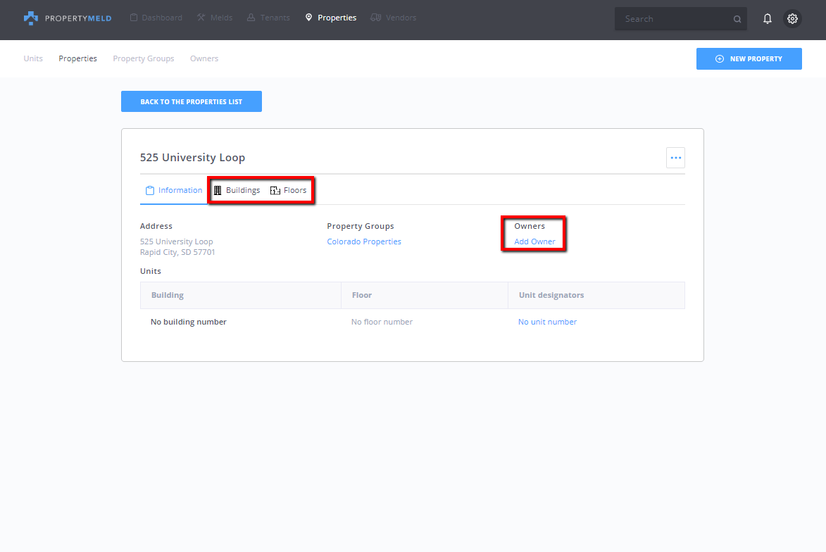Click the Buildings tab icon
This screenshot has height=552, width=826.
point(218,191)
